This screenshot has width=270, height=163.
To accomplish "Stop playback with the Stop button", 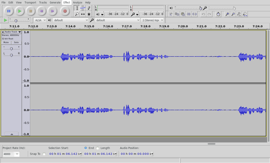I will [31, 11].
